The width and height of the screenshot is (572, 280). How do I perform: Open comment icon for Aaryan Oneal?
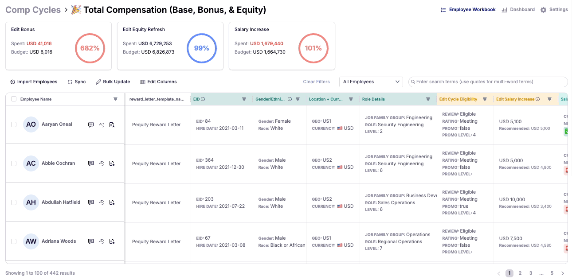click(91, 125)
